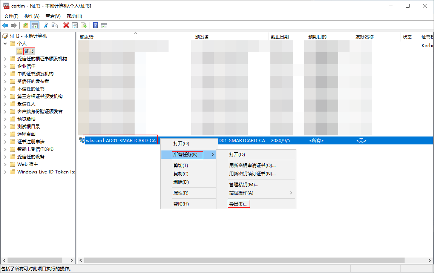Click the certlm icon in title bar
This screenshot has height=273, width=434.
pos(6,6)
